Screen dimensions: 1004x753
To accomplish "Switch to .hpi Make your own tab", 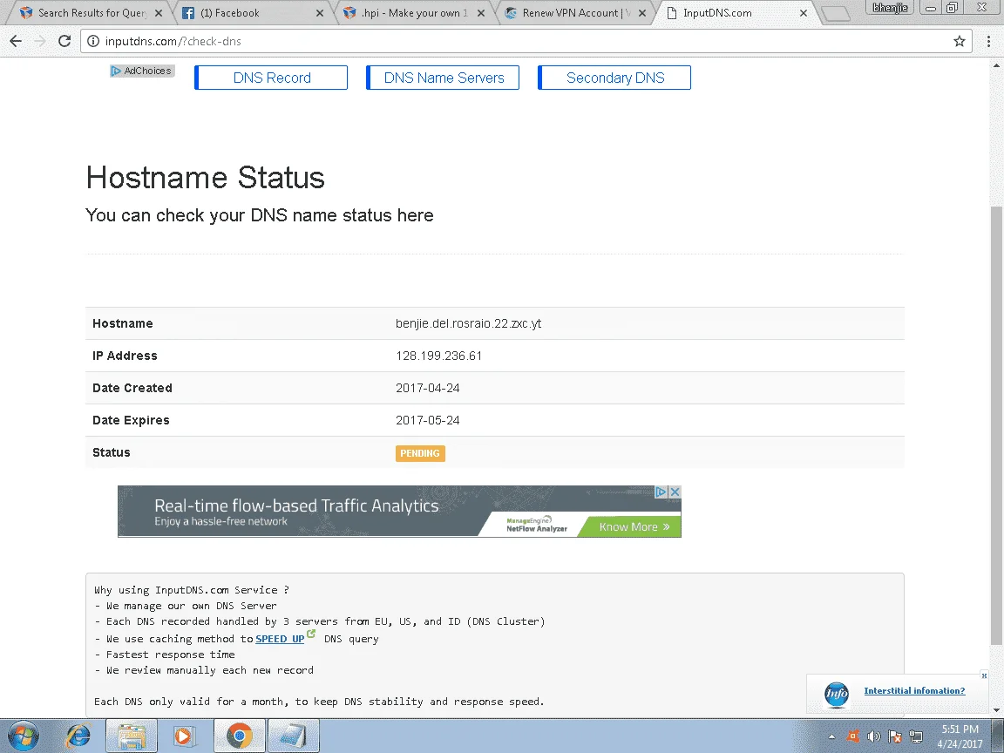I will (413, 13).
